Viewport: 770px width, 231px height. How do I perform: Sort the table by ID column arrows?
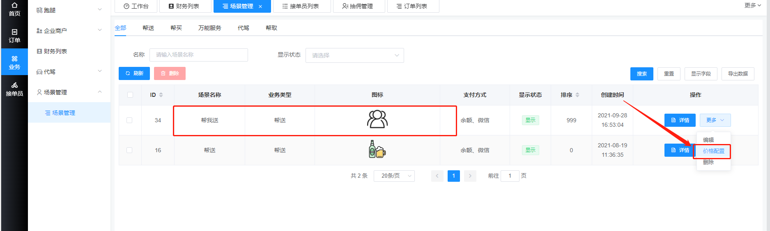[161, 95]
